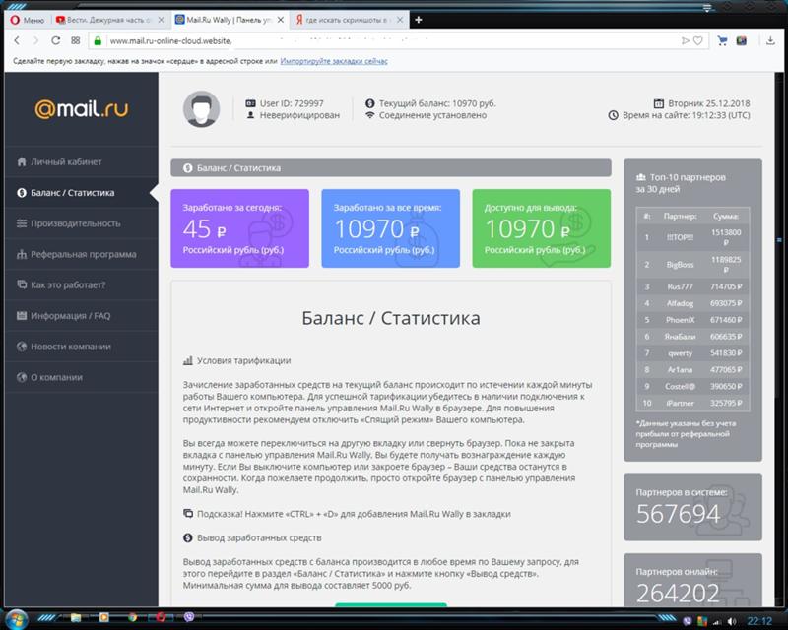This screenshot has height=630, width=788.
Task: Open Информация / FAQ in the sidebar
Action: [82, 316]
